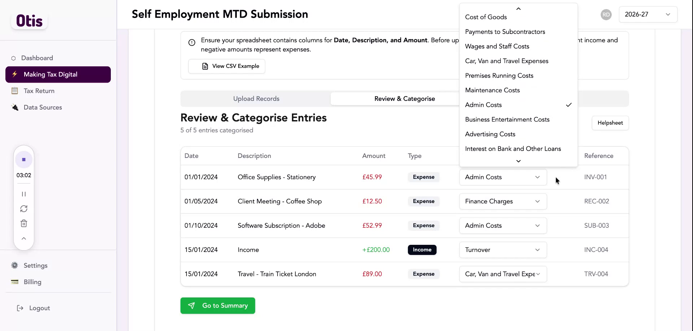Select Payments to Subcontractors option
The height and width of the screenshot is (331, 693).
coord(518,32)
